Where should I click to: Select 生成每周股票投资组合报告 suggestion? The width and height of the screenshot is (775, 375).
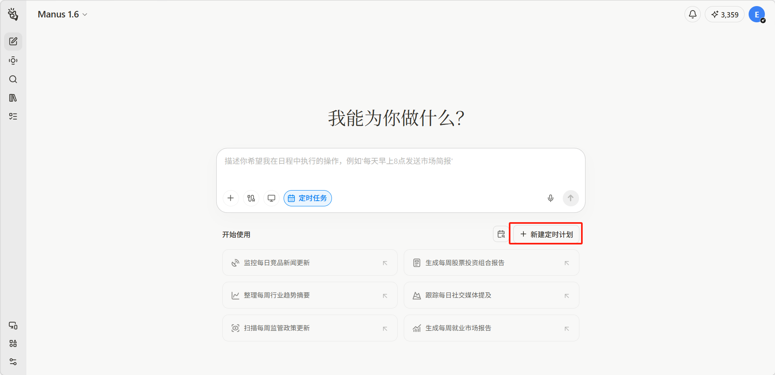tap(491, 263)
